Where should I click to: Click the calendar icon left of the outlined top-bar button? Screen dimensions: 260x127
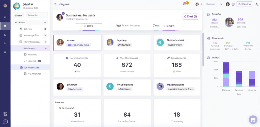(233, 4)
